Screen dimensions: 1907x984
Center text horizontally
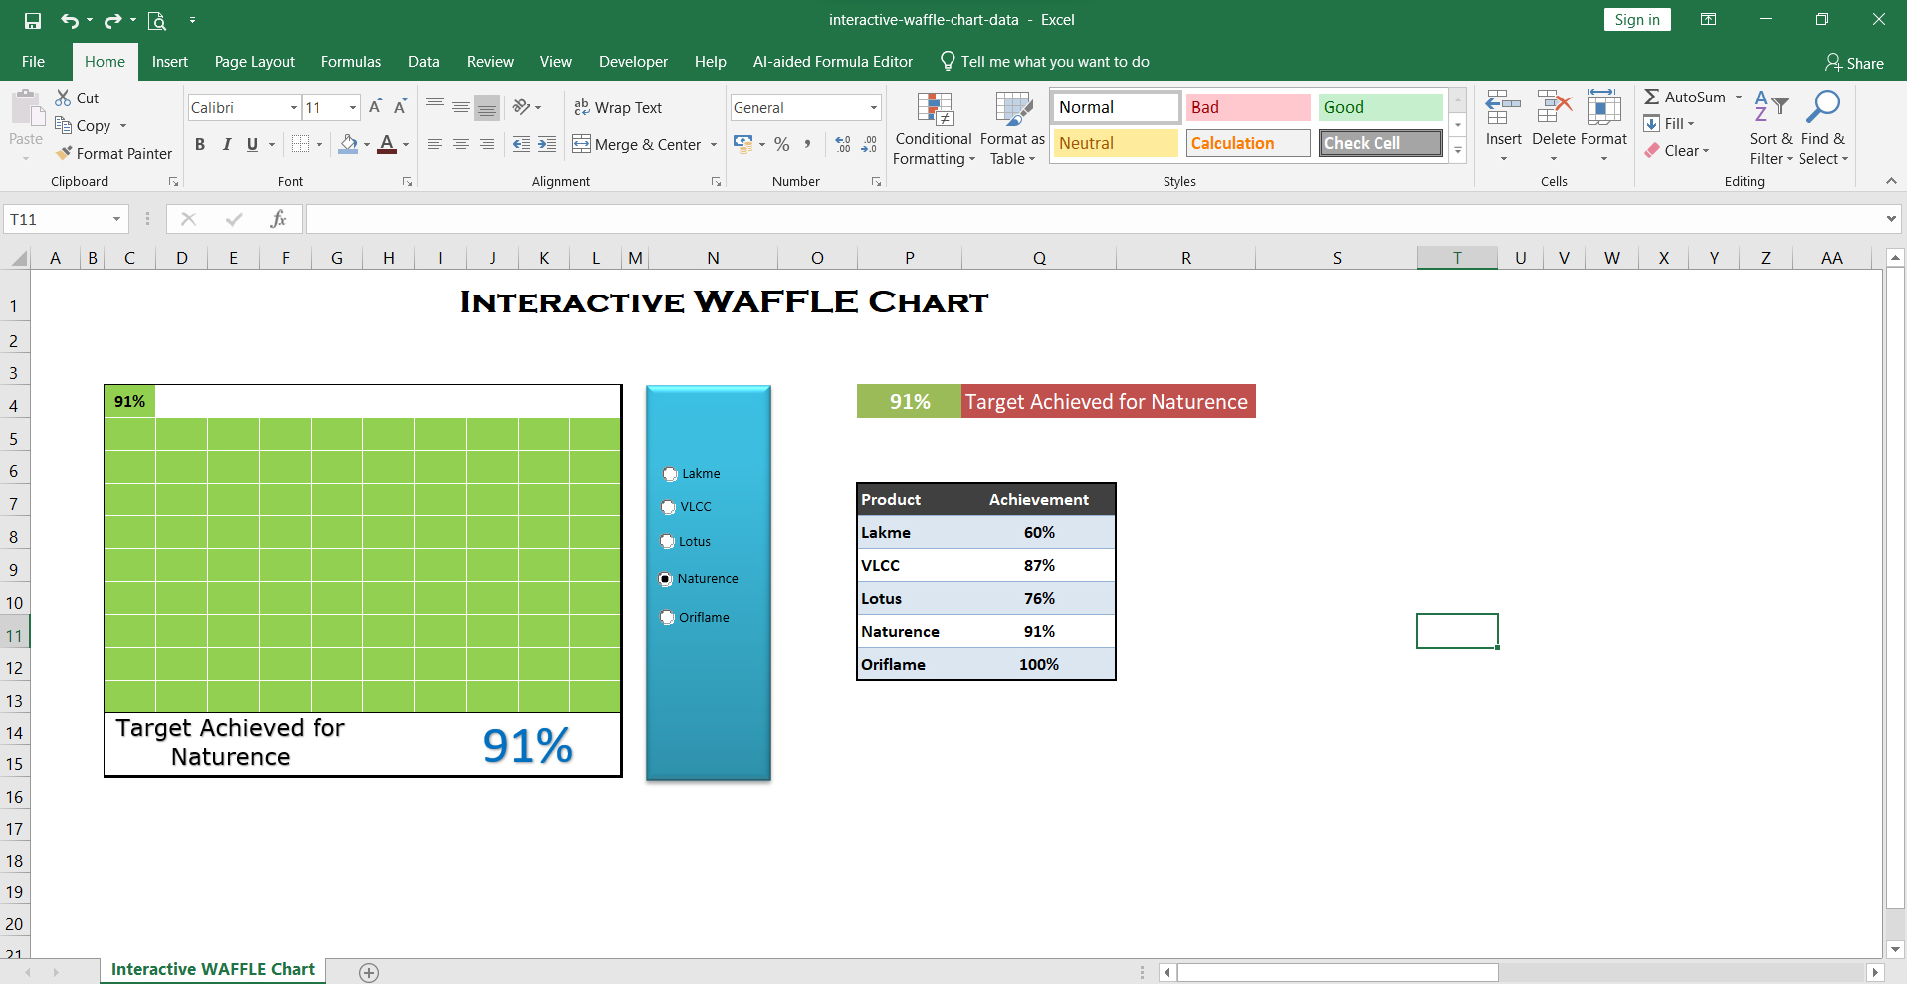tap(461, 145)
